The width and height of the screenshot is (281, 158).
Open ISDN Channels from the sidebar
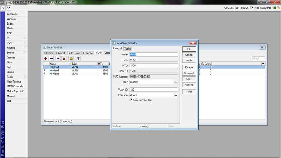click(15, 86)
